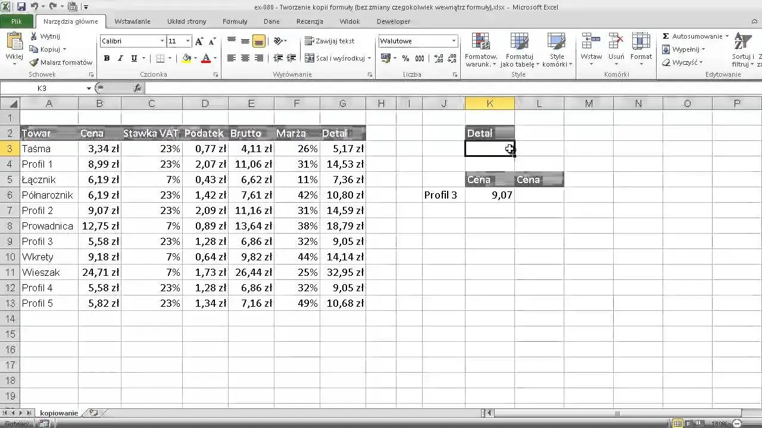Toggle Underline formatting
The width and height of the screenshot is (762, 428).
pyautogui.click(x=134, y=58)
